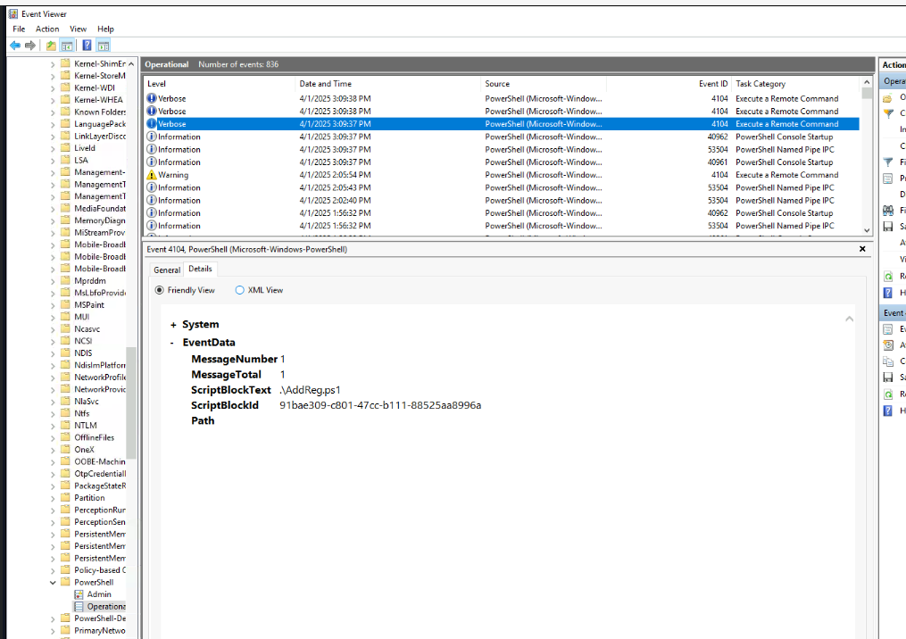
Task: Switch to the General tab
Action: click(x=167, y=270)
